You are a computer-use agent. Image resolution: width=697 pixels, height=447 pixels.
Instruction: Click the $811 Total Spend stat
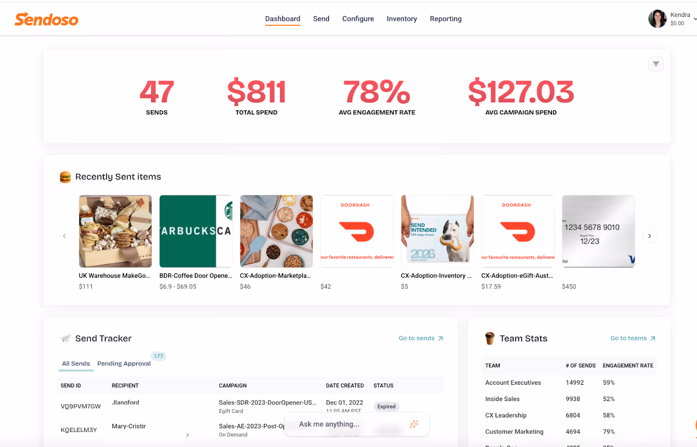pyautogui.click(x=257, y=97)
